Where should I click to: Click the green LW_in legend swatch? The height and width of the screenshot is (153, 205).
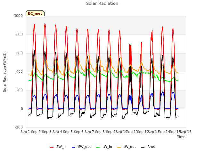click(x=98, y=147)
